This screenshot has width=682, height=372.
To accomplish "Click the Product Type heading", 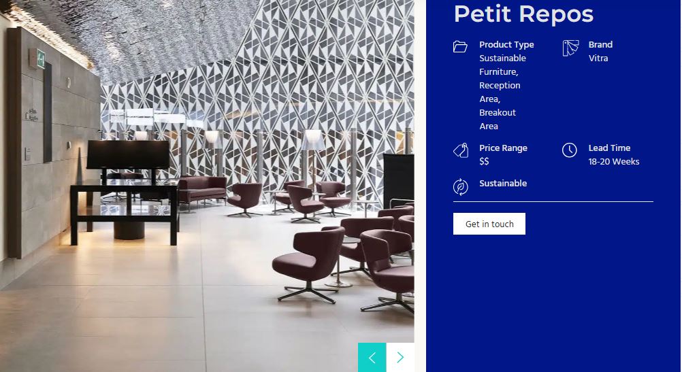I will pos(506,45).
